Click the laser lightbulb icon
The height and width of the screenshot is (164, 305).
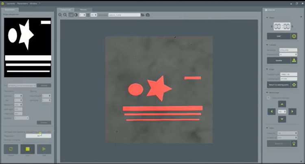pyautogui.click(x=294, y=144)
